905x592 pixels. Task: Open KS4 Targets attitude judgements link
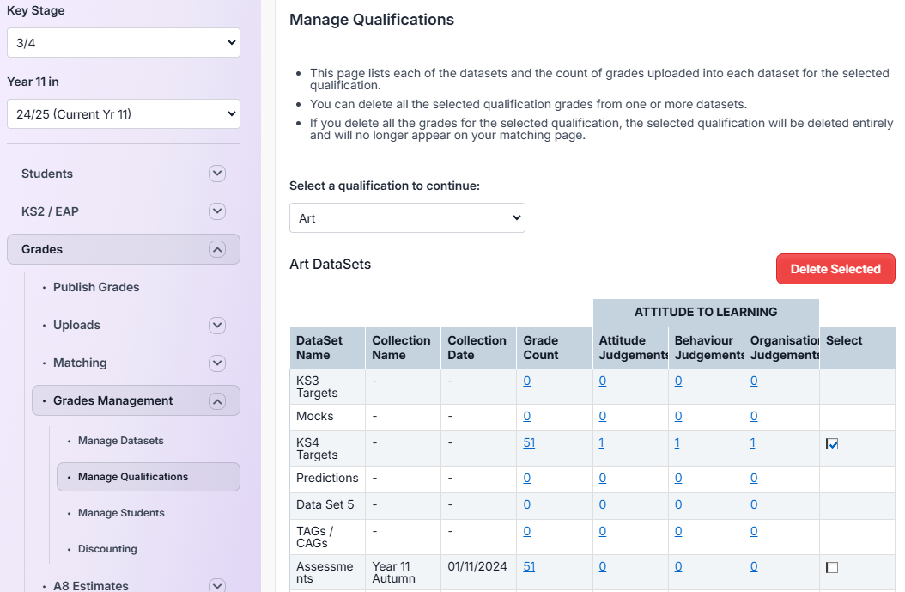(x=601, y=443)
